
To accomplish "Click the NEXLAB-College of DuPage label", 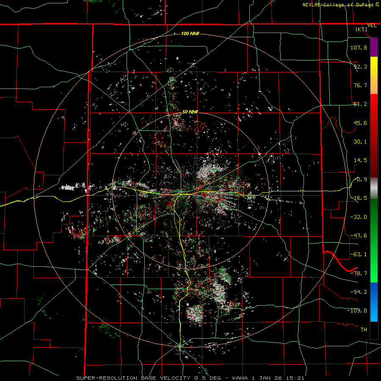I will click(x=338, y=5).
